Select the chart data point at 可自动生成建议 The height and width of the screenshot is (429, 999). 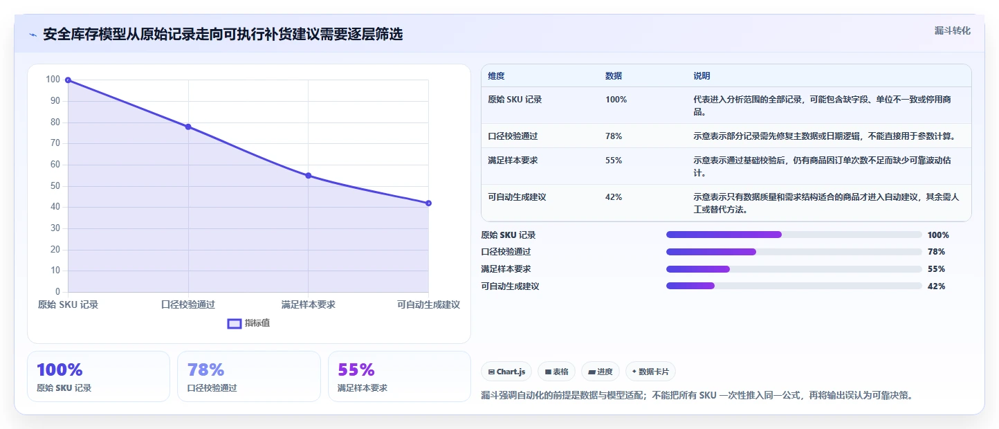point(429,203)
